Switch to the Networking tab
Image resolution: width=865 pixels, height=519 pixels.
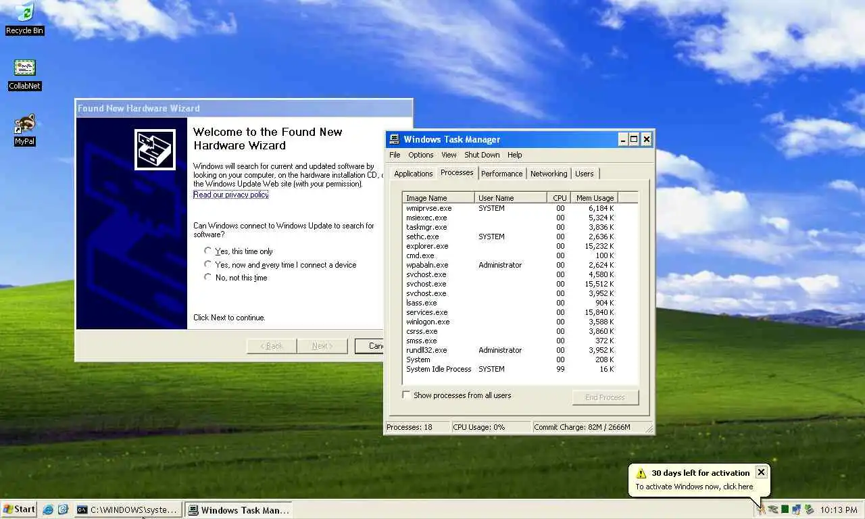pos(549,174)
